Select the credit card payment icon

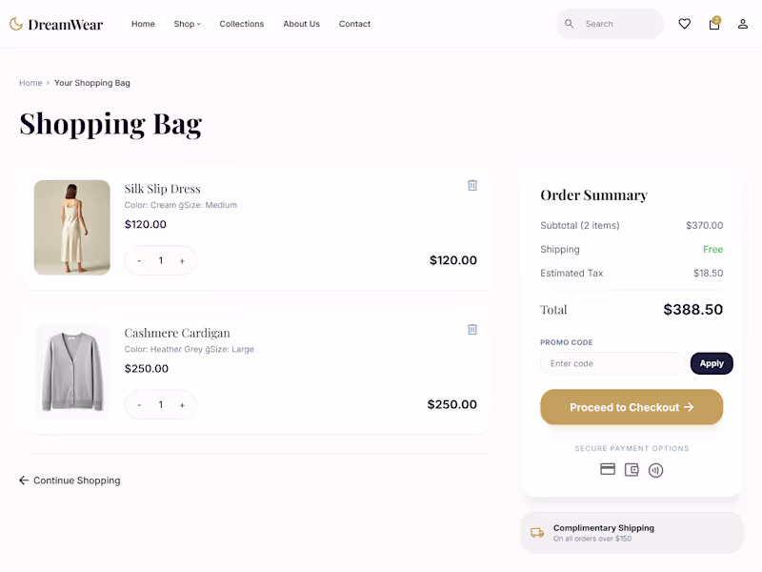pos(608,469)
